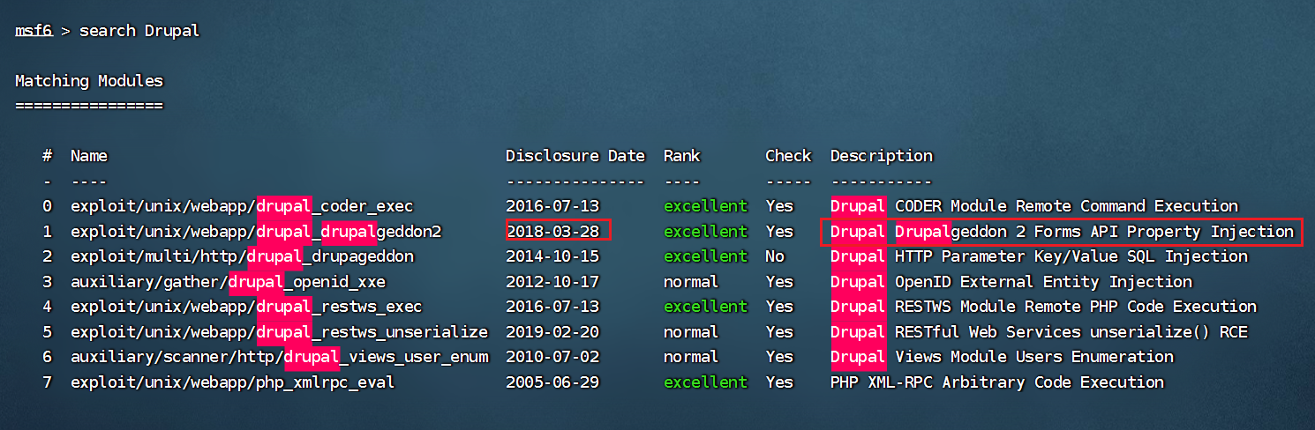
Task: Select module name drupal_restws_unserialize
Action: tap(279, 332)
